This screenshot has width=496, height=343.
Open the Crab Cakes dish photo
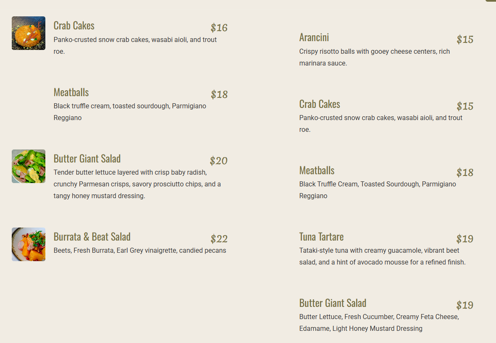pyautogui.click(x=29, y=33)
